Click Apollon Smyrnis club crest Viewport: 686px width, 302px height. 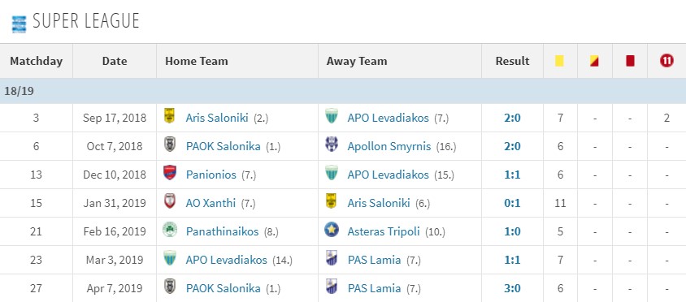coord(332,146)
